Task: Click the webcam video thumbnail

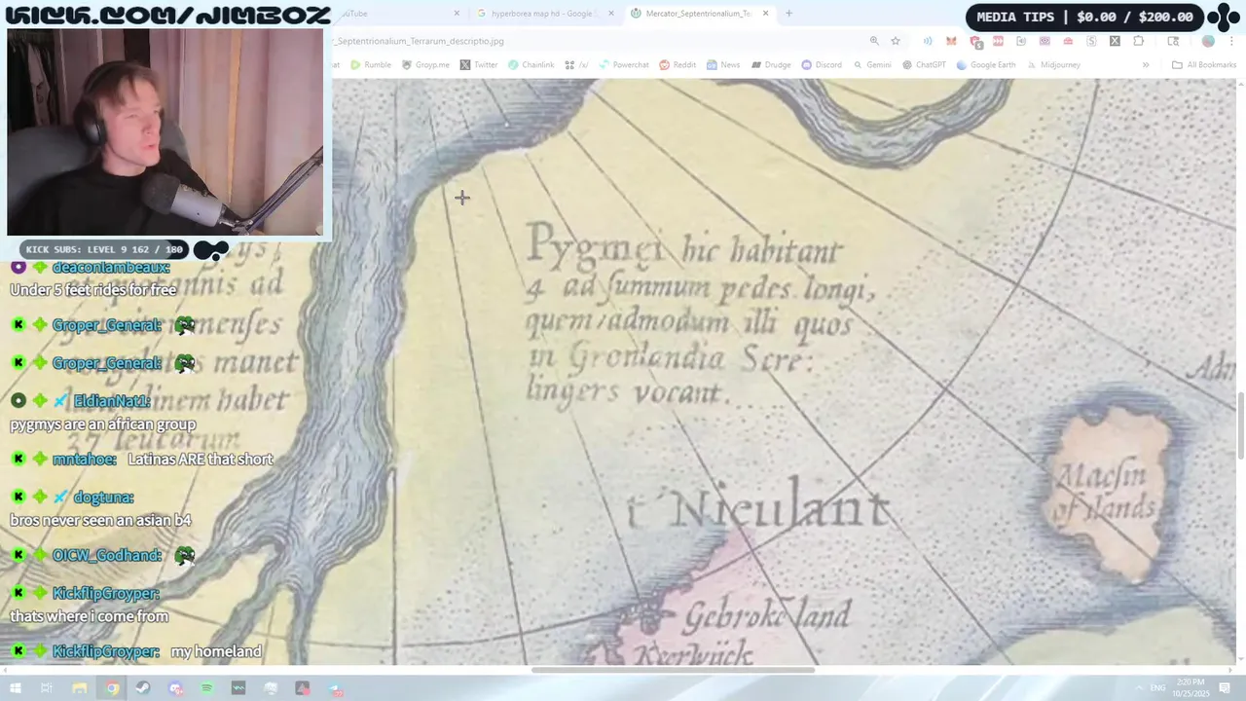Action: click(165, 132)
